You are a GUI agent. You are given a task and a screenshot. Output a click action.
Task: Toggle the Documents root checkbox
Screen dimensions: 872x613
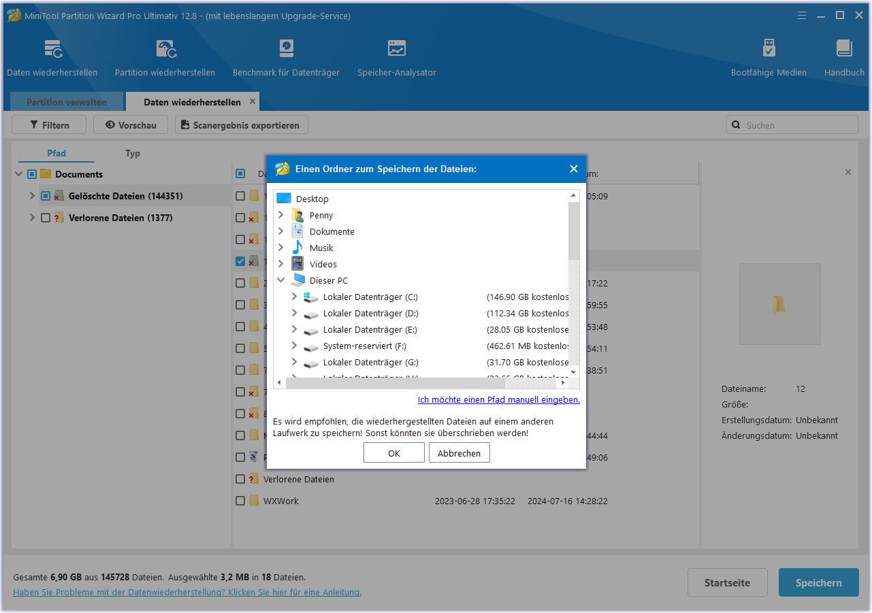32,174
